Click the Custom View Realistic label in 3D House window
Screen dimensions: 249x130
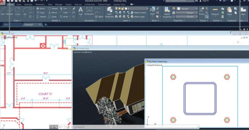point(83,52)
